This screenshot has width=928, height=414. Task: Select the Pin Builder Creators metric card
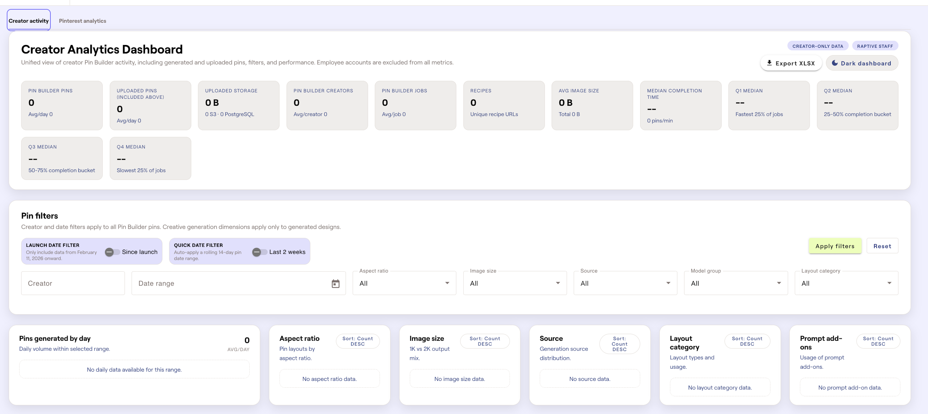[327, 105]
